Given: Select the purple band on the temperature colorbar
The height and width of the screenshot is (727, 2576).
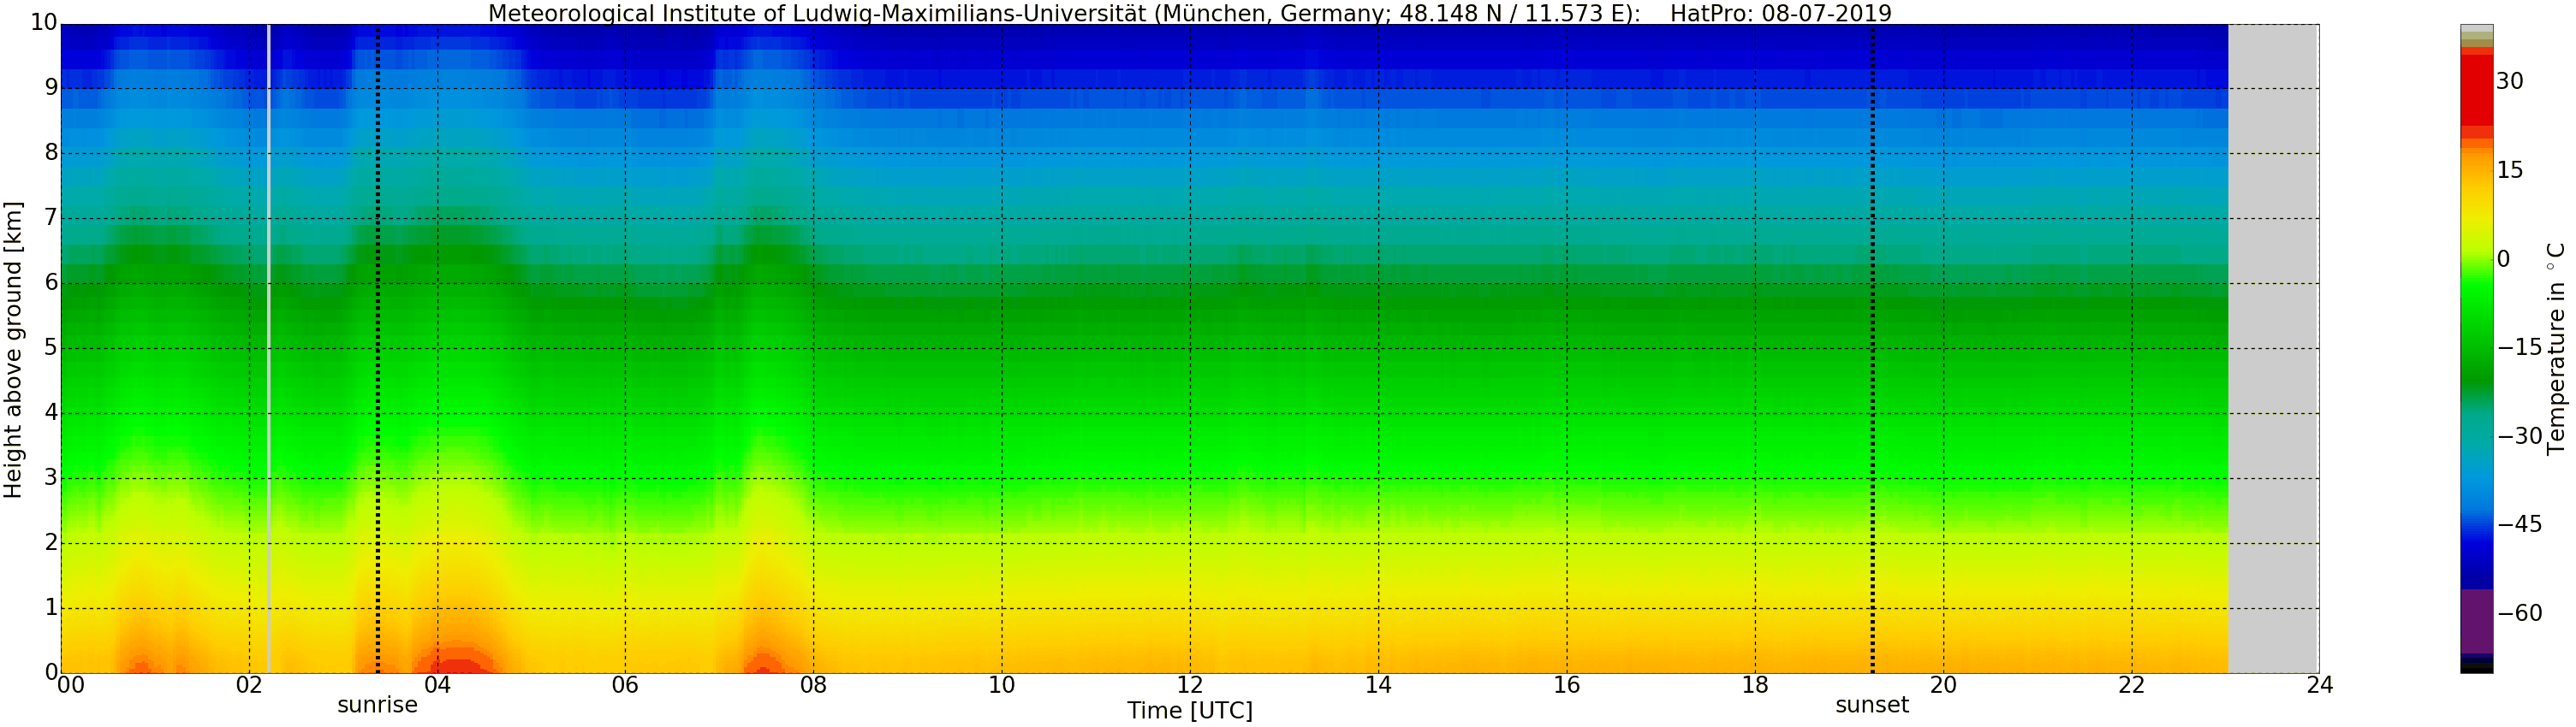Looking at the screenshot, I should (2476, 619).
